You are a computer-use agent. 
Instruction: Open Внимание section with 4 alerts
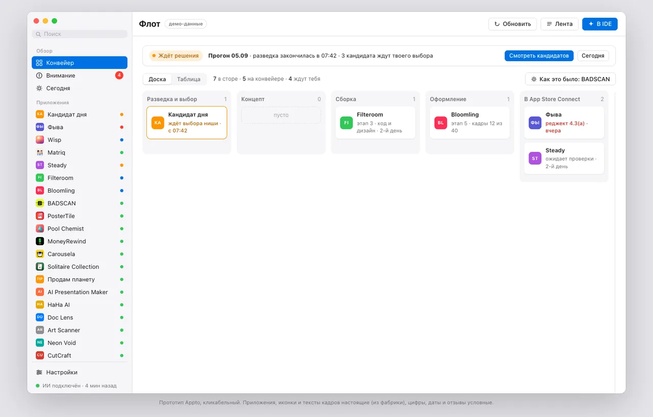click(80, 75)
